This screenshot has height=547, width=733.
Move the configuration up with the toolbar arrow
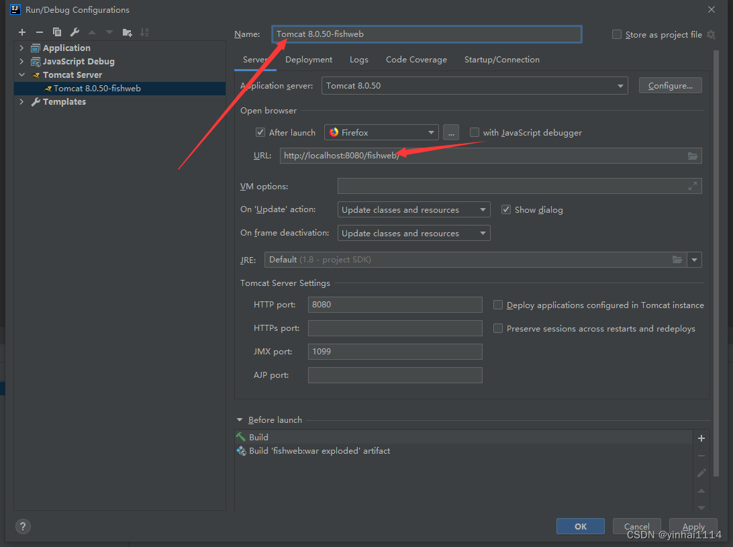pyautogui.click(x=92, y=32)
